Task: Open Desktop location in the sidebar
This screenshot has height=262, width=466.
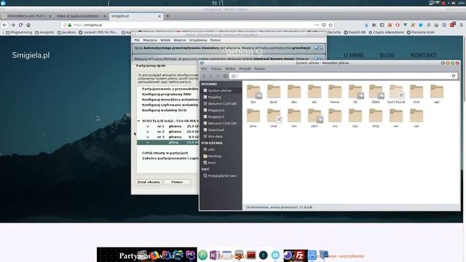Action: pyautogui.click(x=221, y=156)
